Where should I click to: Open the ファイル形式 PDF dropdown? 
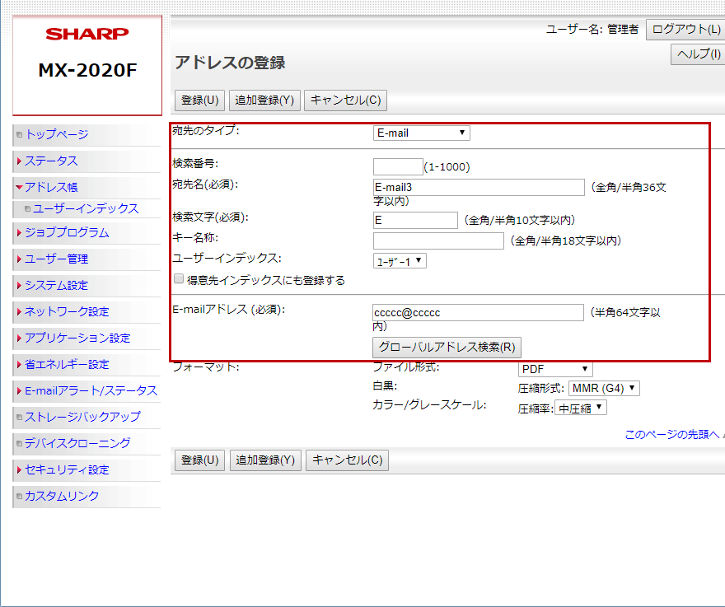click(x=555, y=369)
